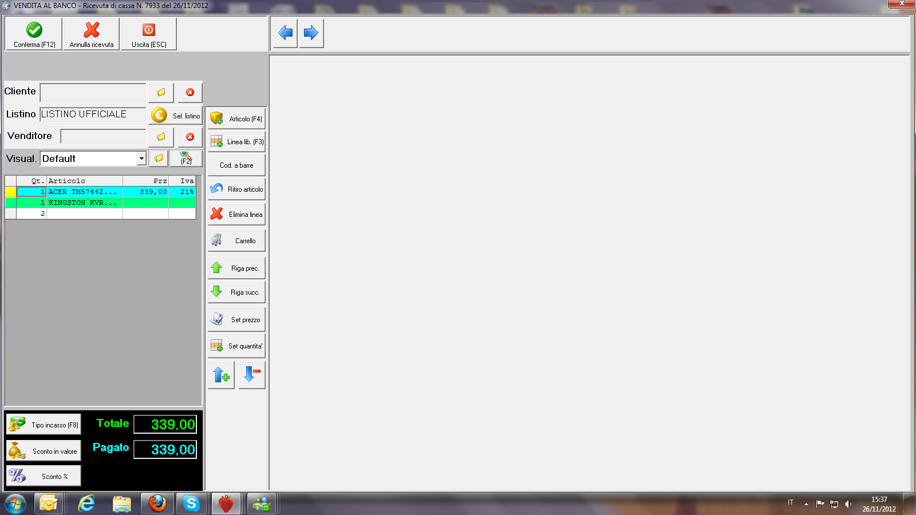Open the mail envelope app on the taskbar
The height and width of the screenshot is (515, 916).
[x=49, y=504]
